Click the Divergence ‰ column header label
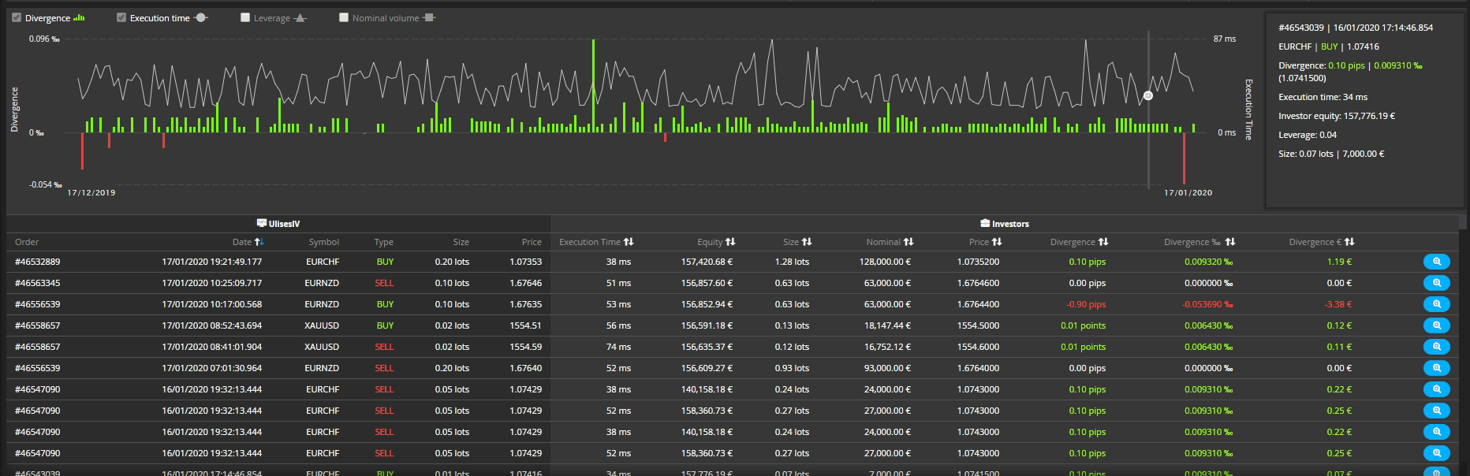The height and width of the screenshot is (476, 1470). pos(1192,242)
